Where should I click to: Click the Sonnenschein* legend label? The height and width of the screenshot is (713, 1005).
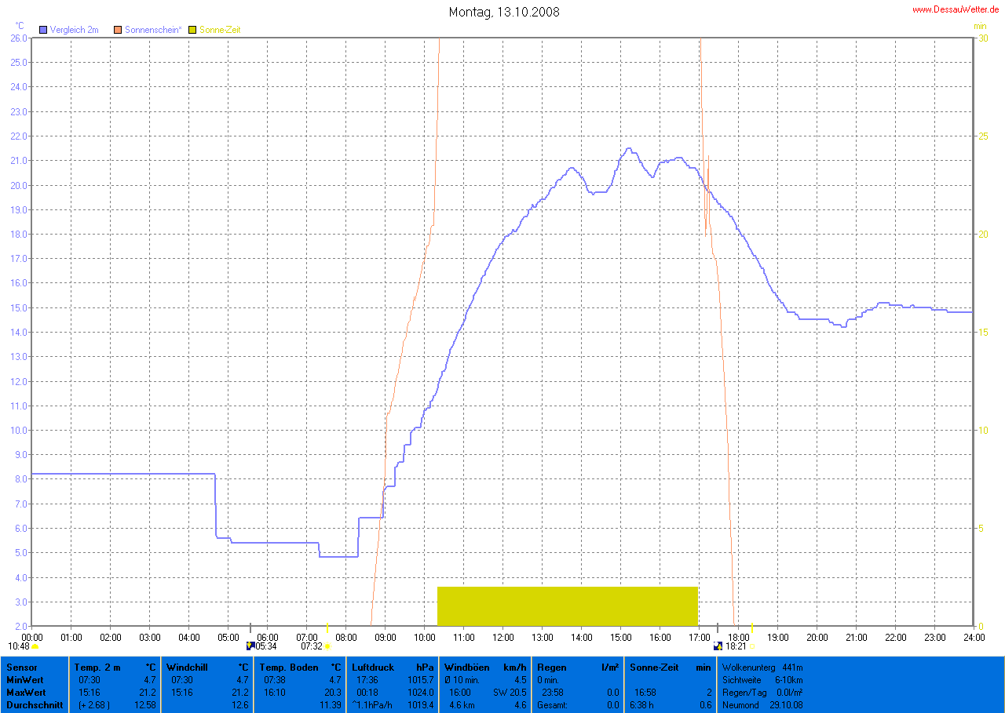(x=153, y=30)
